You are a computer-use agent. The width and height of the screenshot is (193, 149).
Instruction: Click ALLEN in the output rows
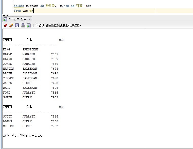coord(8,73)
